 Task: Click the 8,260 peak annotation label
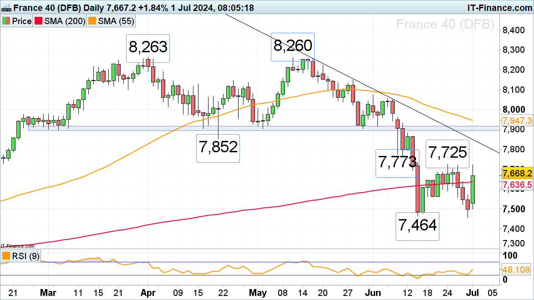tap(293, 46)
